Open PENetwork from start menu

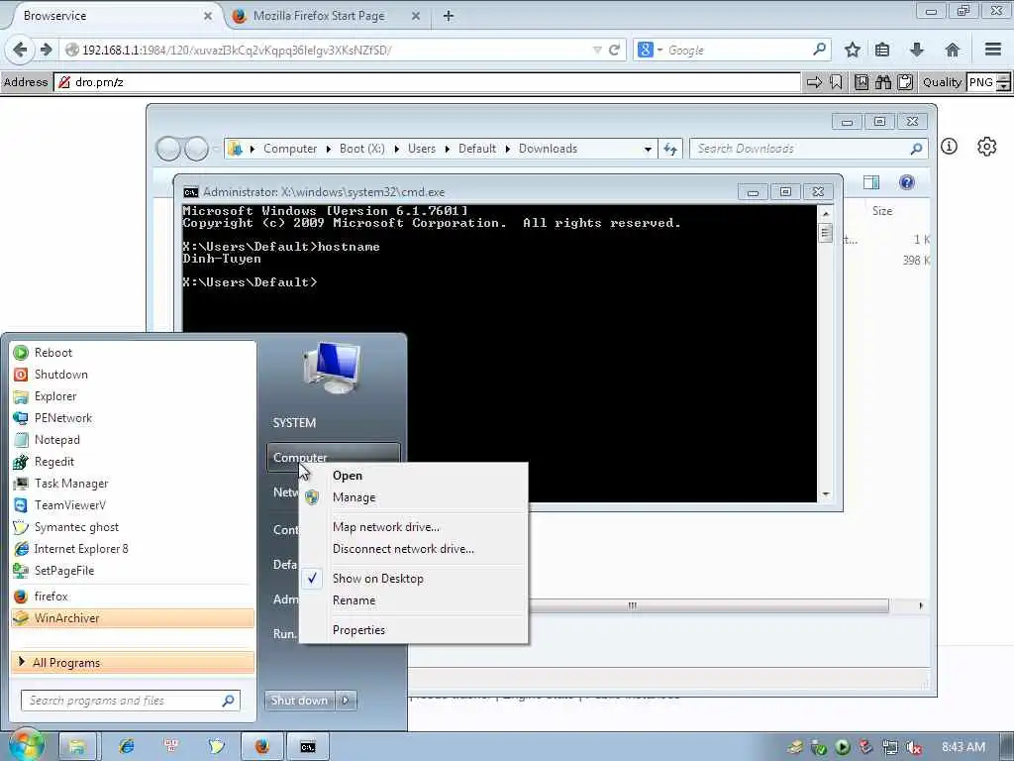(62, 418)
